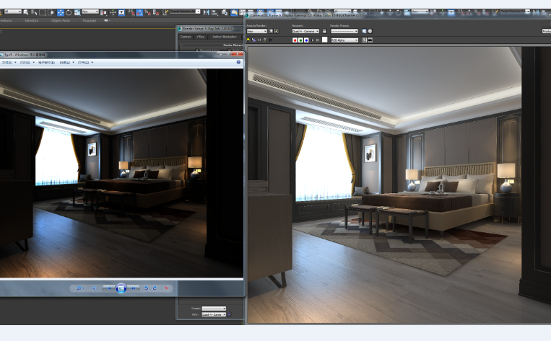
Task: Click Edit Region icon in frame buffer
Action: point(271,31)
